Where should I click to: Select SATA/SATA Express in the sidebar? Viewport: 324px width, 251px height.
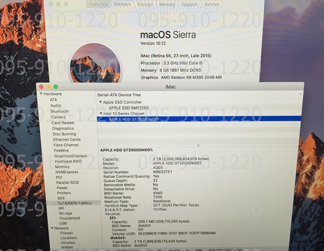point(75,203)
